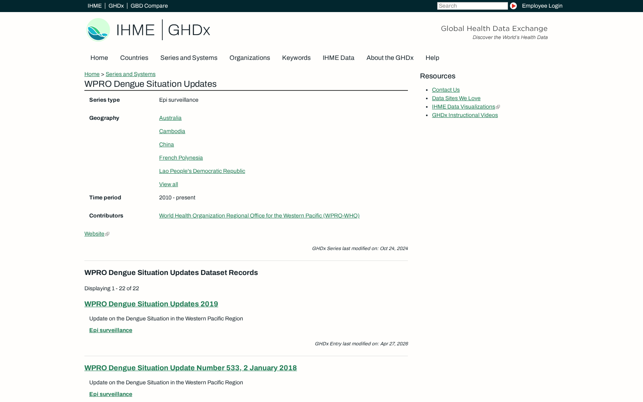Viewport: 643px width, 402px height.
Task: Open the WPRO-WHO contributor link
Action: coord(259,216)
